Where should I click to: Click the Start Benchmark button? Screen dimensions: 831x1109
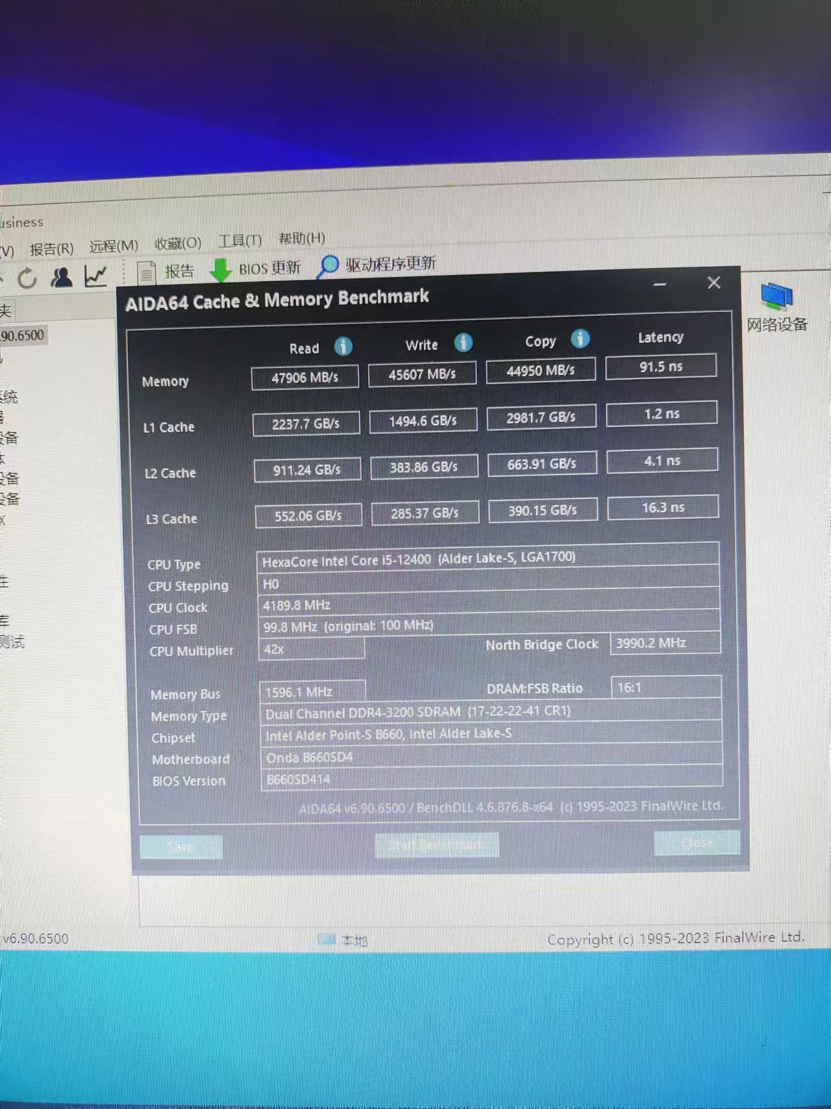coord(437,844)
